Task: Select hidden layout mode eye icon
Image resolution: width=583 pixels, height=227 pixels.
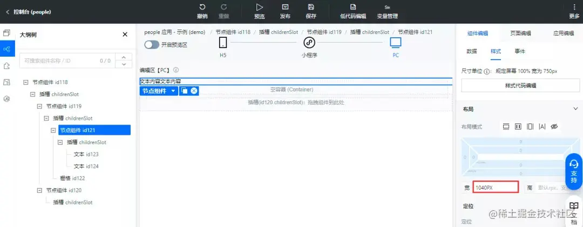Action: 554,127
